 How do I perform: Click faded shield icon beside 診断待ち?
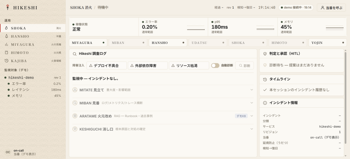[265, 65]
